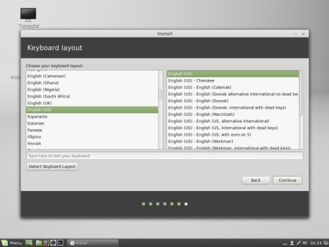329x247 pixels.
Task: Select Dvorak alternative international no dead keys
Action: coord(233,94)
